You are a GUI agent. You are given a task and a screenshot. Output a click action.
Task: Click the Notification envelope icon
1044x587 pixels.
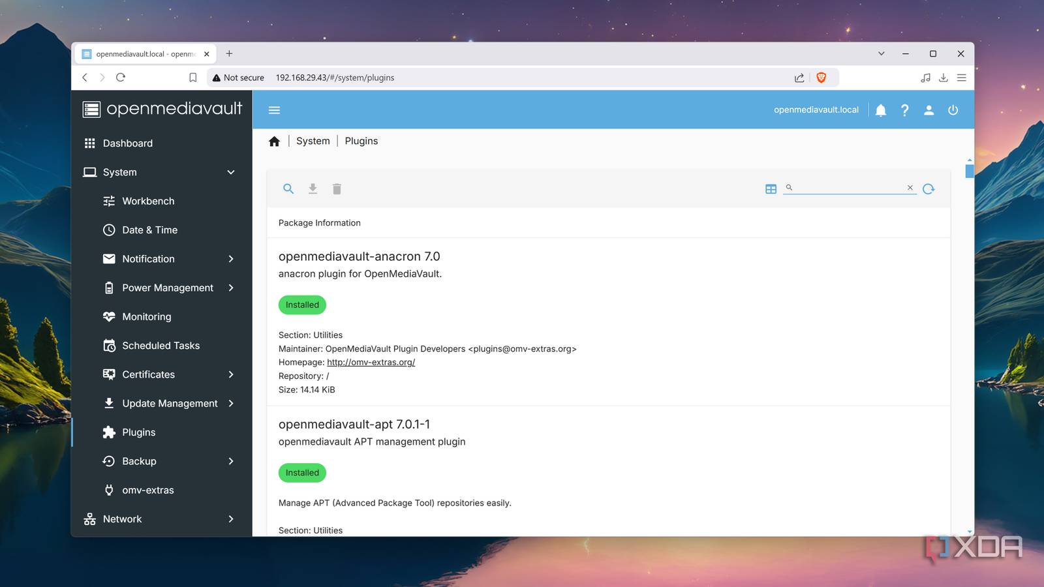pyautogui.click(x=109, y=259)
